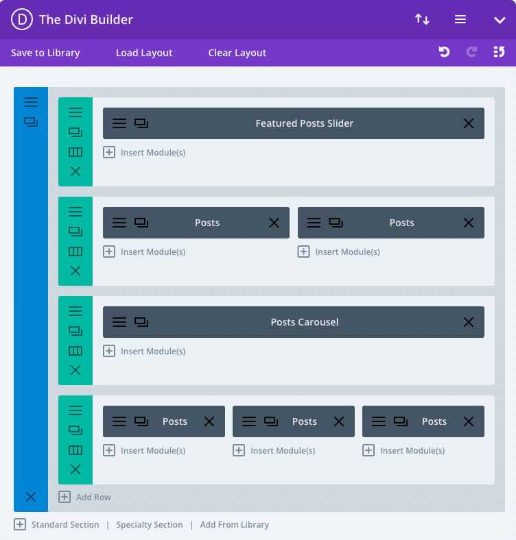Collapse the Divi Builder panel with chevron
Image resolution: width=516 pixels, height=540 pixels.
pos(500,21)
